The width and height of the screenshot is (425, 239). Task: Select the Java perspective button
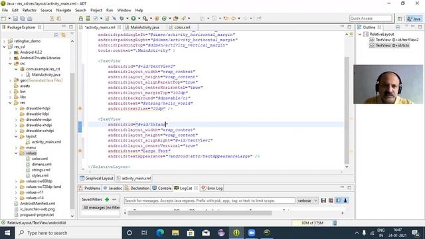click(x=414, y=19)
